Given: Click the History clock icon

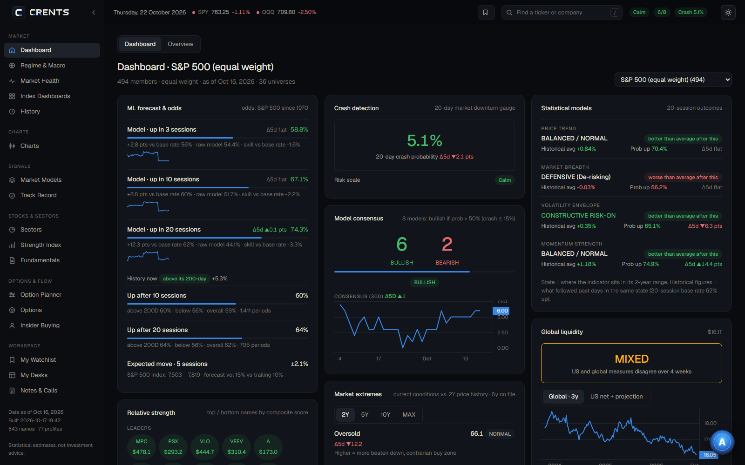Looking at the screenshot, I should 12,112.
